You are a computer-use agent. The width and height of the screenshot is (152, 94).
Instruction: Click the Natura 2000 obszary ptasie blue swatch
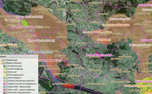pos(4,87)
